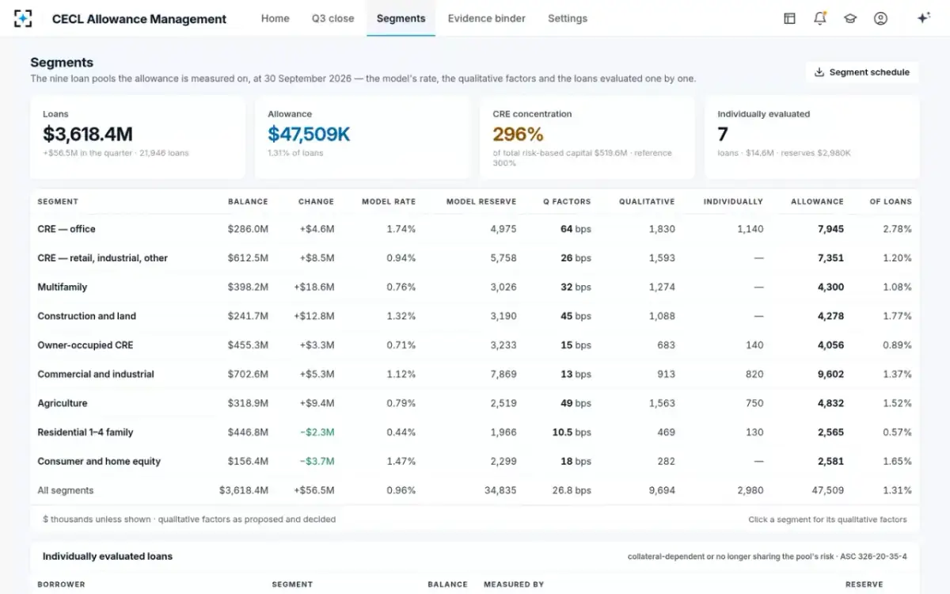The height and width of the screenshot is (594, 950).
Task: Click the MEASURED BY column header
Action: (x=514, y=584)
